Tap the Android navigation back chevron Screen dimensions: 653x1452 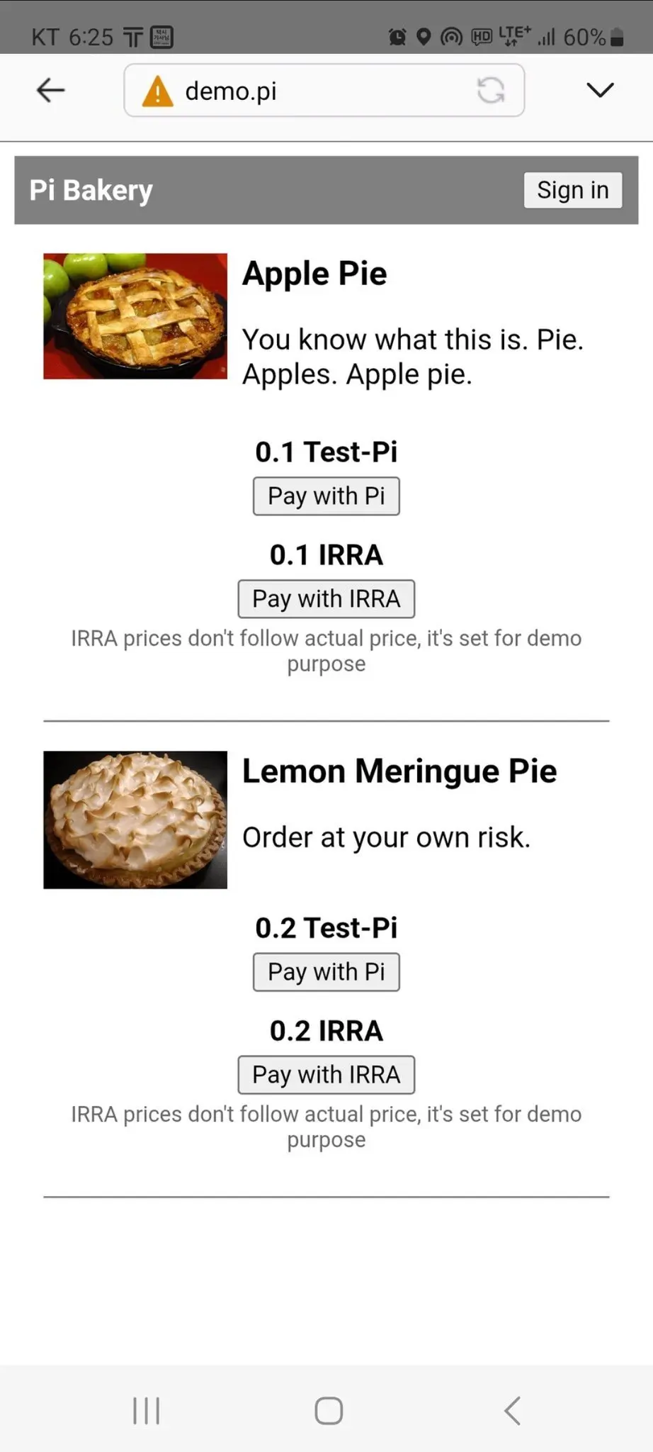(x=512, y=1410)
